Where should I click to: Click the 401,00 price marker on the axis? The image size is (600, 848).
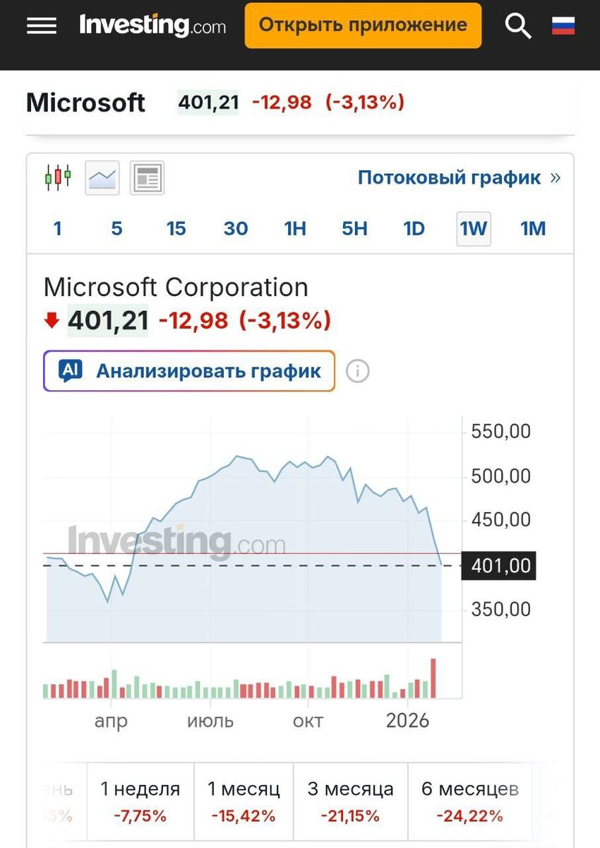pyautogui.click(x=498, y=566)
